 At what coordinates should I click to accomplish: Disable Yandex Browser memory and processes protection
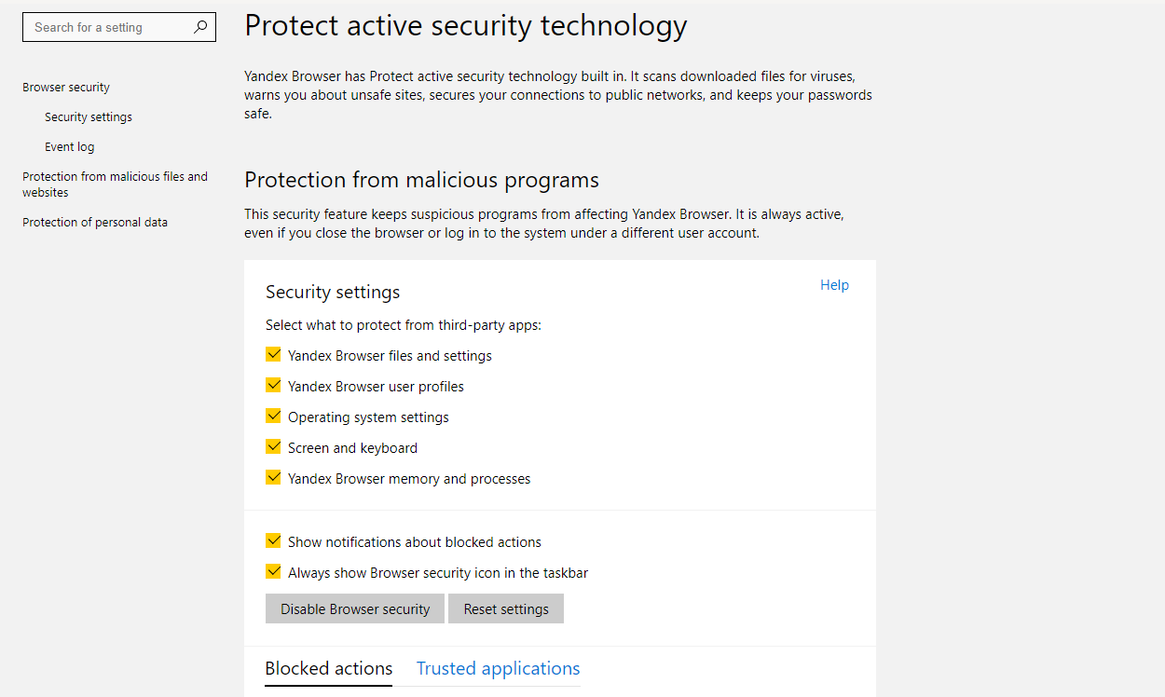point(273,478)
